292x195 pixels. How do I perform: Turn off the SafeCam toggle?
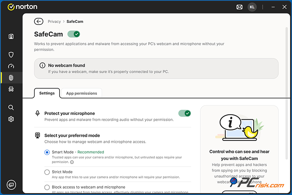click(74, 34)
